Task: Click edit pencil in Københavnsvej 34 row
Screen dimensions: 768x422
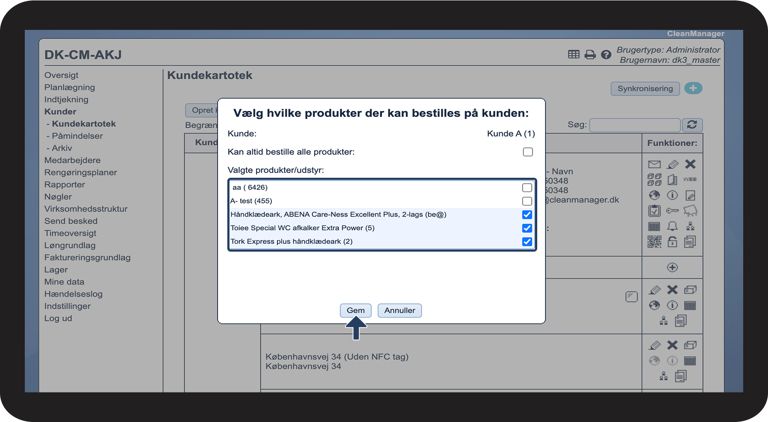Action: 655,345
